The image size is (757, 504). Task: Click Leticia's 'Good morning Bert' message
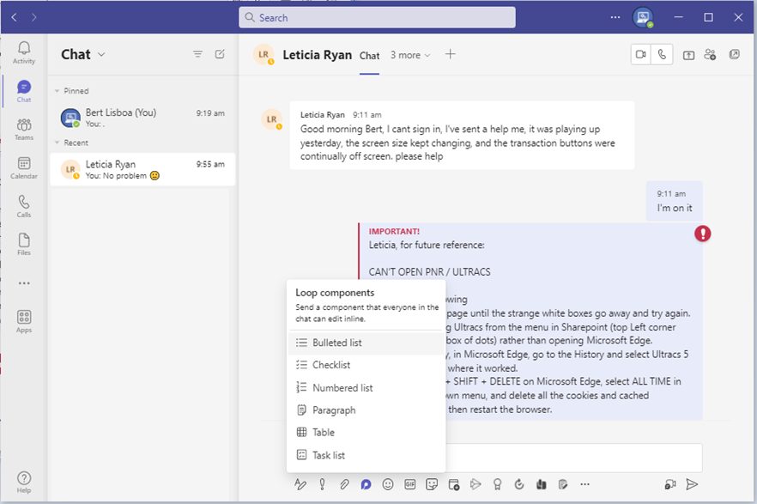(x=462, y=135)
